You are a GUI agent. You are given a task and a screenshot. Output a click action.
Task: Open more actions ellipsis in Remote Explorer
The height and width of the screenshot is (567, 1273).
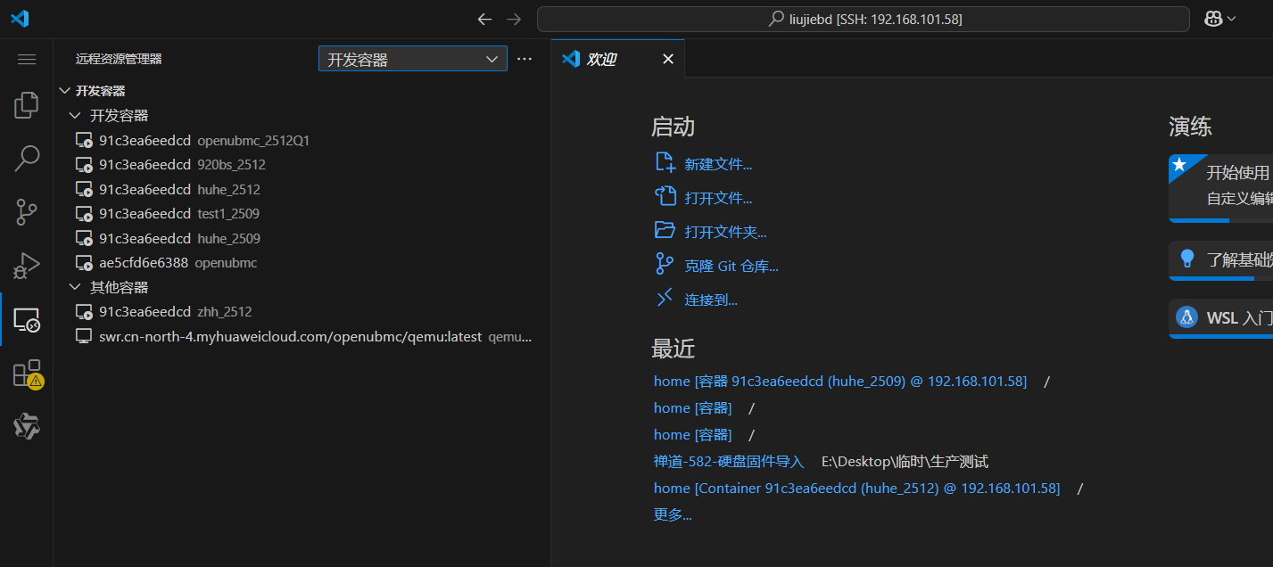525,59
